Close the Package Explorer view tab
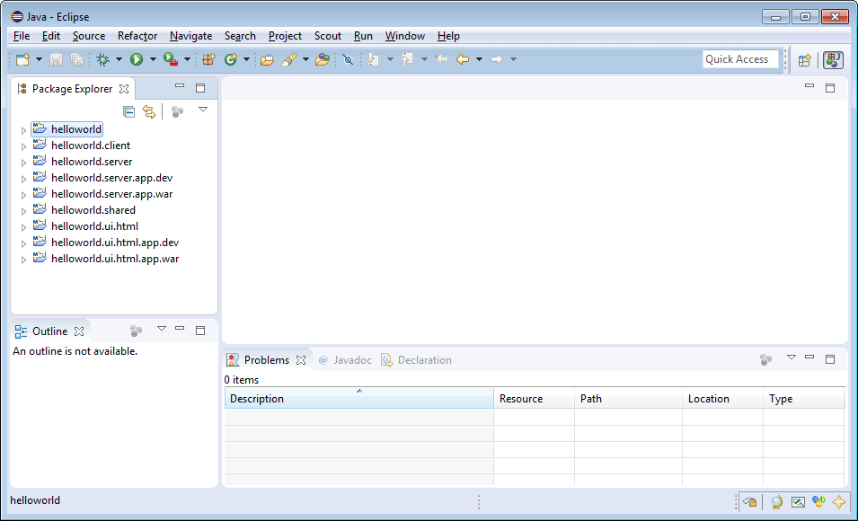The height and width of the screenshot is (521, 858). tap(124, 89)
